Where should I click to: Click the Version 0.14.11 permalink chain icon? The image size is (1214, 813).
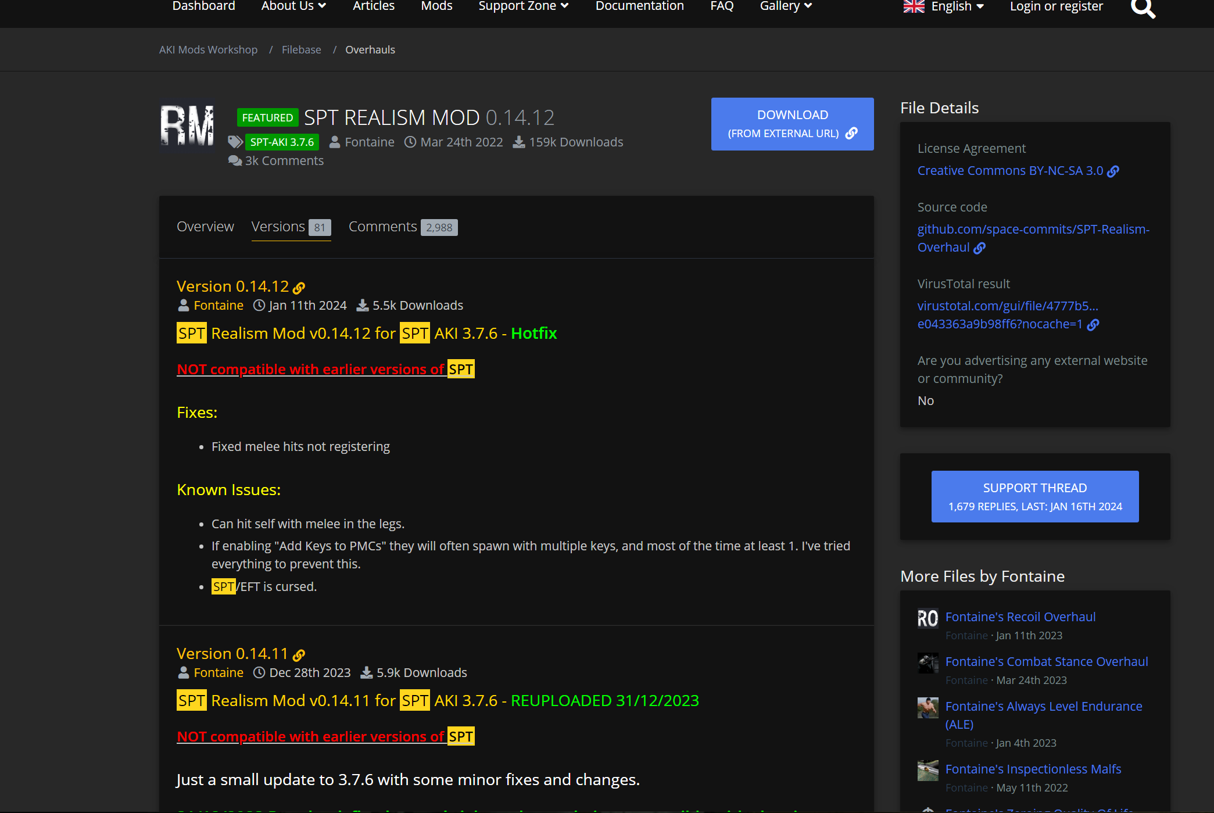(x=299, y=655)
